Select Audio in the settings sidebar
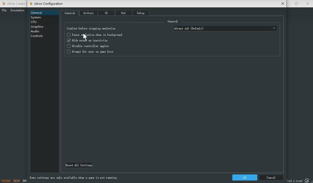This screenshot has width=313, height=183. point(35,31)
